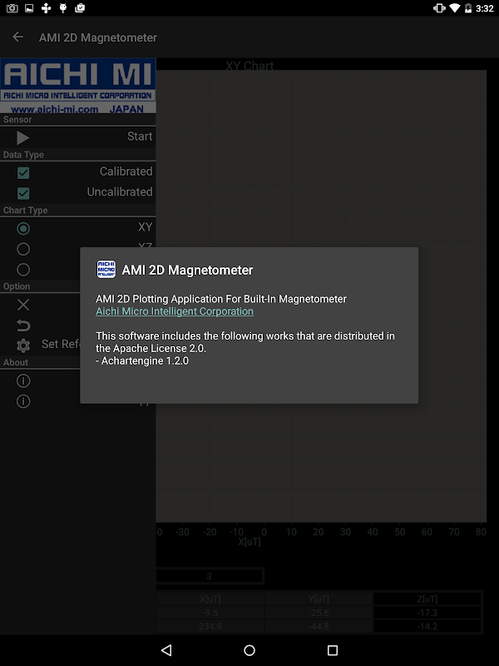Viewport: 499px width, 666px height.
Task: Tap the back arrow in the header
Action: (x=17, y=37)
